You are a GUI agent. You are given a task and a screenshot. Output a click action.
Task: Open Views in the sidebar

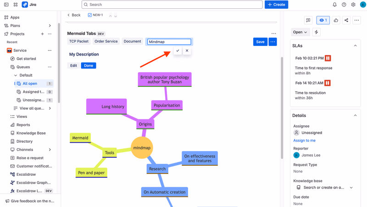[x=22, y=117]
